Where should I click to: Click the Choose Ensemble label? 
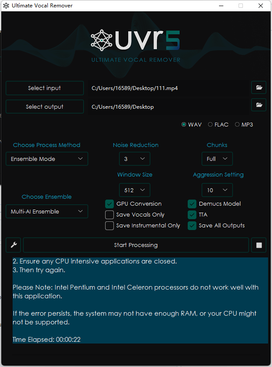pyautogui.click(x=46, y=197)
